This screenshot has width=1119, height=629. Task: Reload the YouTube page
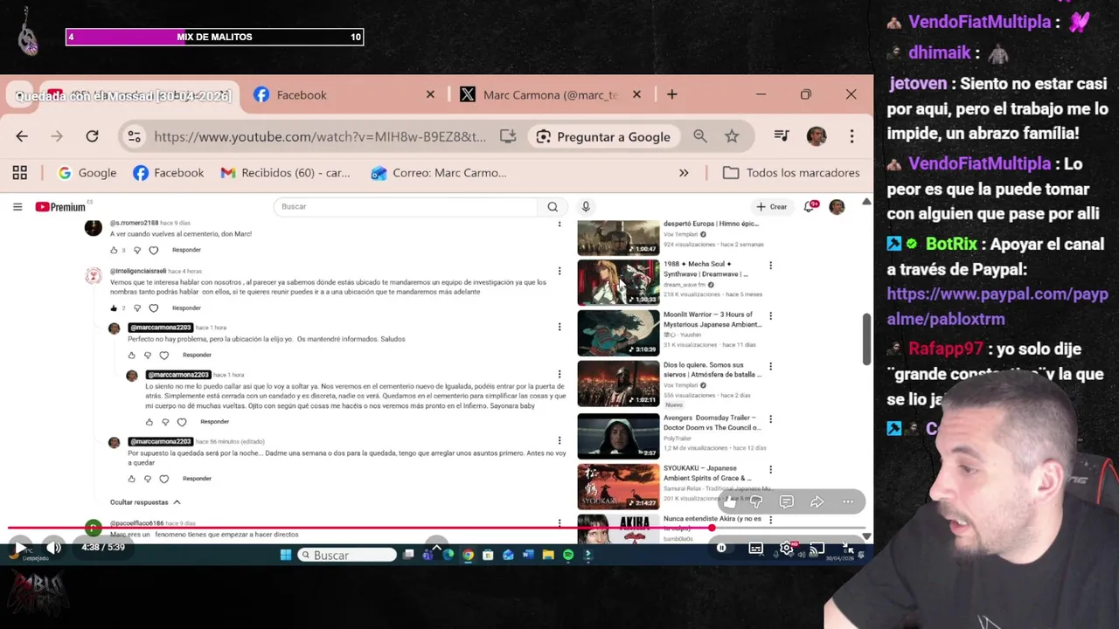click(92, 136)
